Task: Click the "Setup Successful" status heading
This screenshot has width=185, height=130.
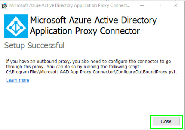Action: coord(34,46)
